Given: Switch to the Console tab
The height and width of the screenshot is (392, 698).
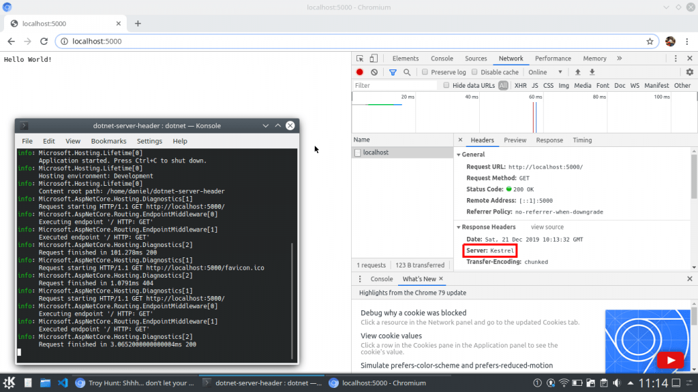Looking at the screenshot, I should click(442, 59).
